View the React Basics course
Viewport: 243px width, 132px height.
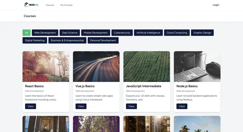coord(31,106)
